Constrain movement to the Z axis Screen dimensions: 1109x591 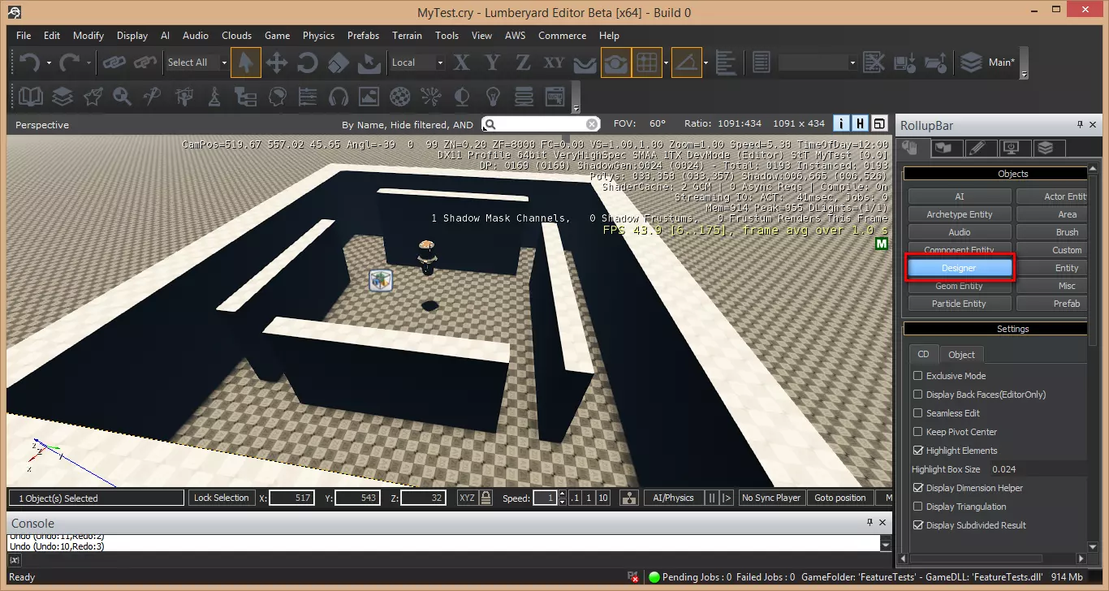click(523, 63)
